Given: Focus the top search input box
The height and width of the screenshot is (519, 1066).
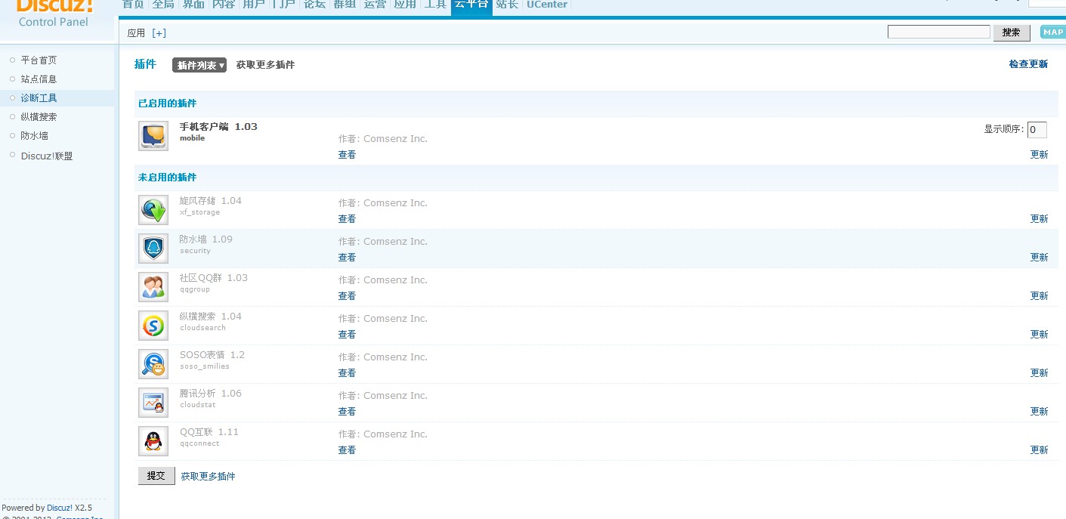Looking at the screenshot, I should point(939,32).
